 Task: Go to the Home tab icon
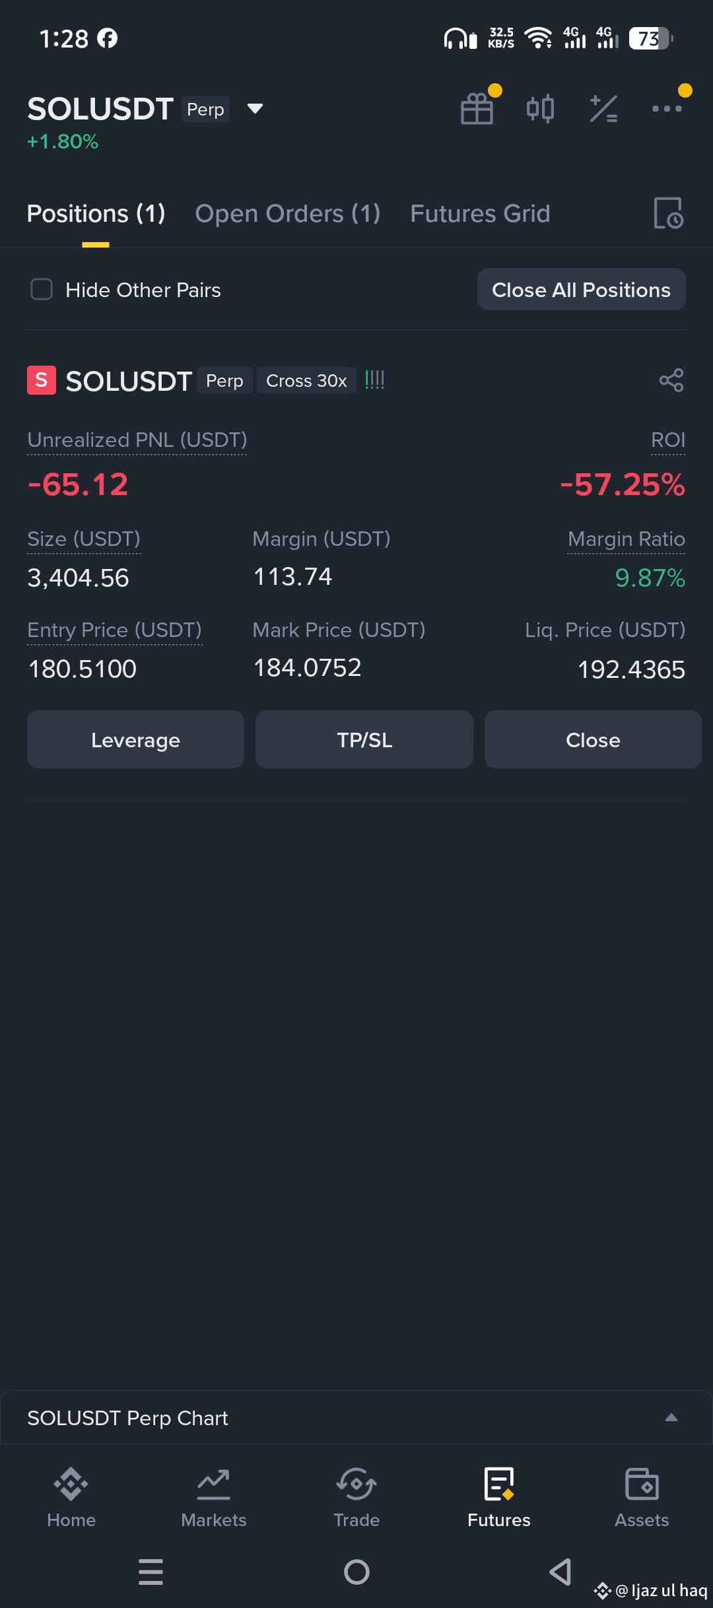71,1484
